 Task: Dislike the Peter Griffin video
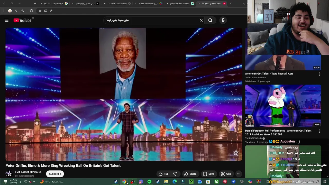[175, 174]
